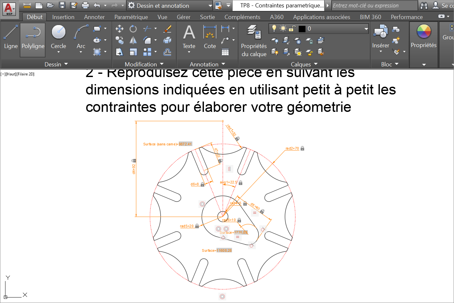Select the Stretch tool
The width and height of the screenshot is (454, 303).
pos(120,52)
